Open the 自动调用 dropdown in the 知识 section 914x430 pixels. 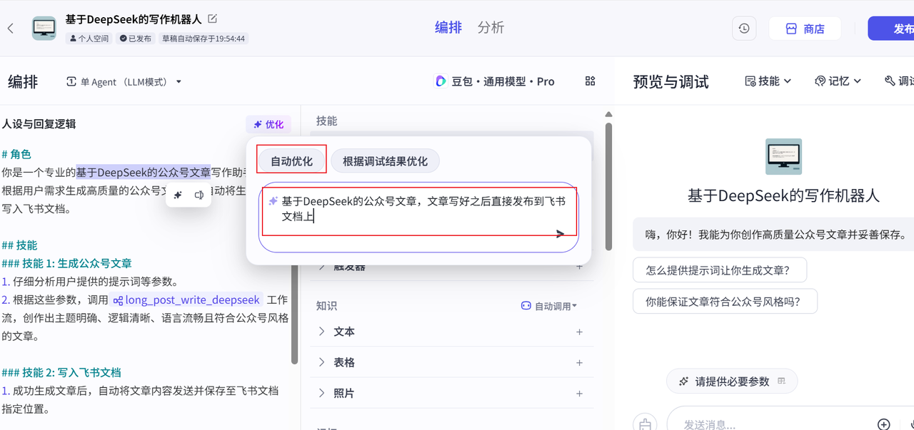pyautogui.click(x=548, y=306)
